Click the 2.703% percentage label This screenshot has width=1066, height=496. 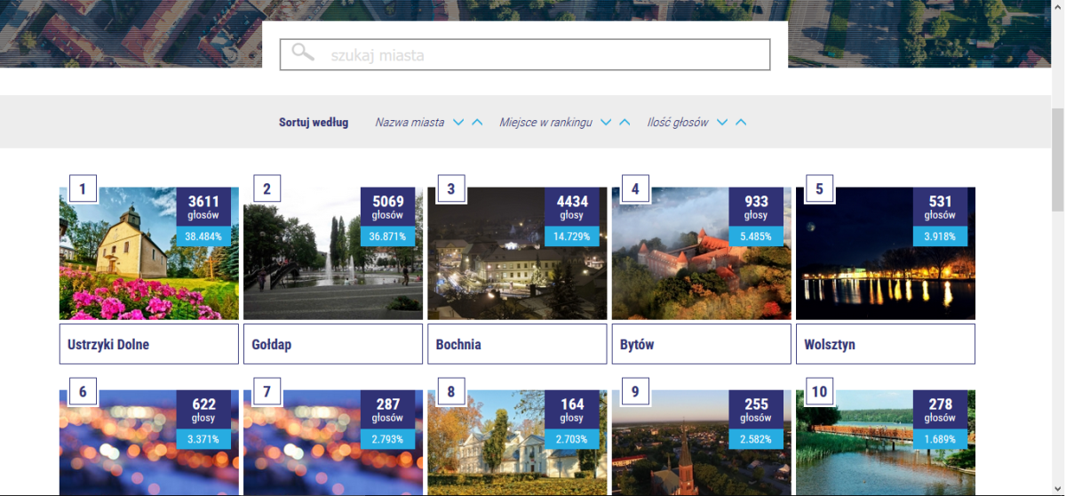(x=572, y=439)
